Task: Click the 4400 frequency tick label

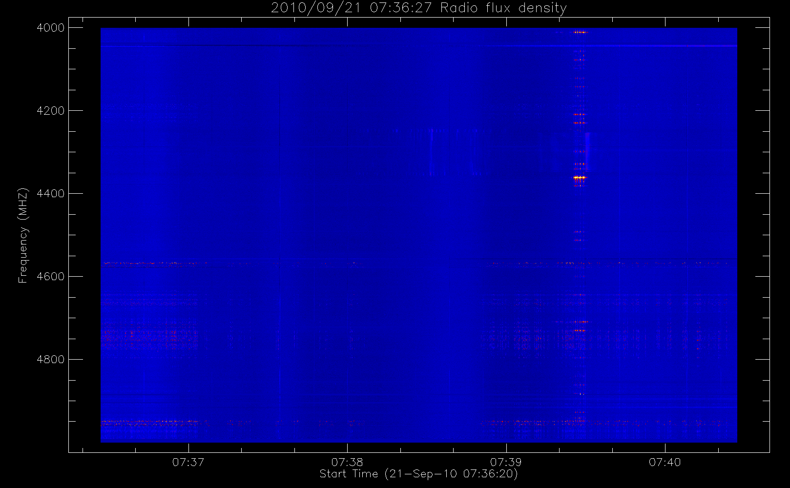Action: [x=51, y=194]
